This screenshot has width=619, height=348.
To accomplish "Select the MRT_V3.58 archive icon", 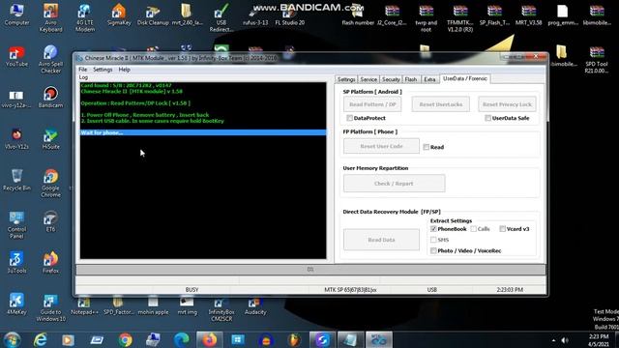I will (528, 15).
